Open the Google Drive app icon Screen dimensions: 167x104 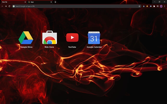click(26, 38)
